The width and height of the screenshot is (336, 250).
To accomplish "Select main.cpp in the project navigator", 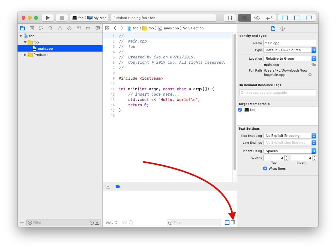I will 45,48.
